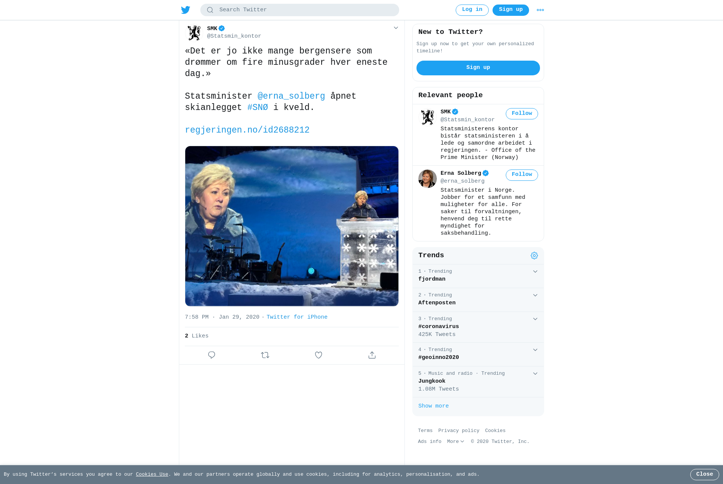Expand the tweet options chevron
The height and width of the screenshot is (484, 723).
pos(396,28)
